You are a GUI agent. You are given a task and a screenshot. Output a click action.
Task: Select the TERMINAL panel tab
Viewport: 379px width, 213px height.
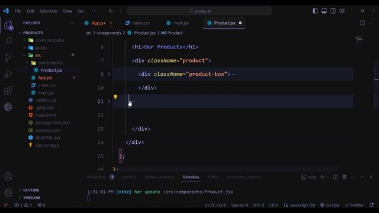click(x=191, y=177)
